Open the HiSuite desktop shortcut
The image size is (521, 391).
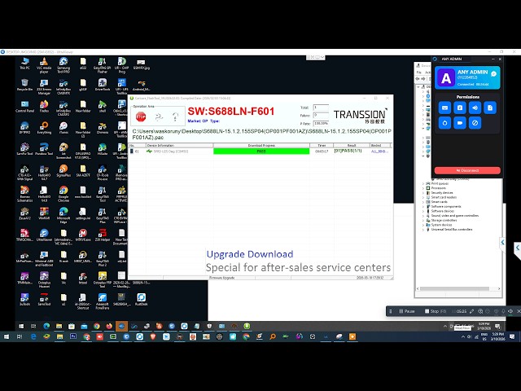click(x=103, y=149)
